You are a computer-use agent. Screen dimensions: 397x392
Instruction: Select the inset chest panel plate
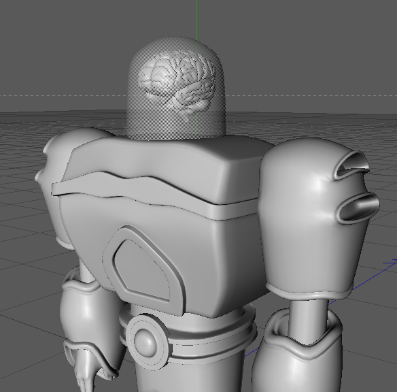[142, 269]
